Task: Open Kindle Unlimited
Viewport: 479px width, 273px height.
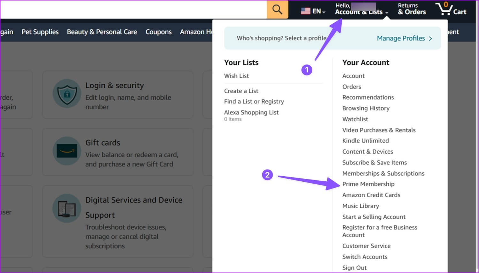Action: point(365,141)
